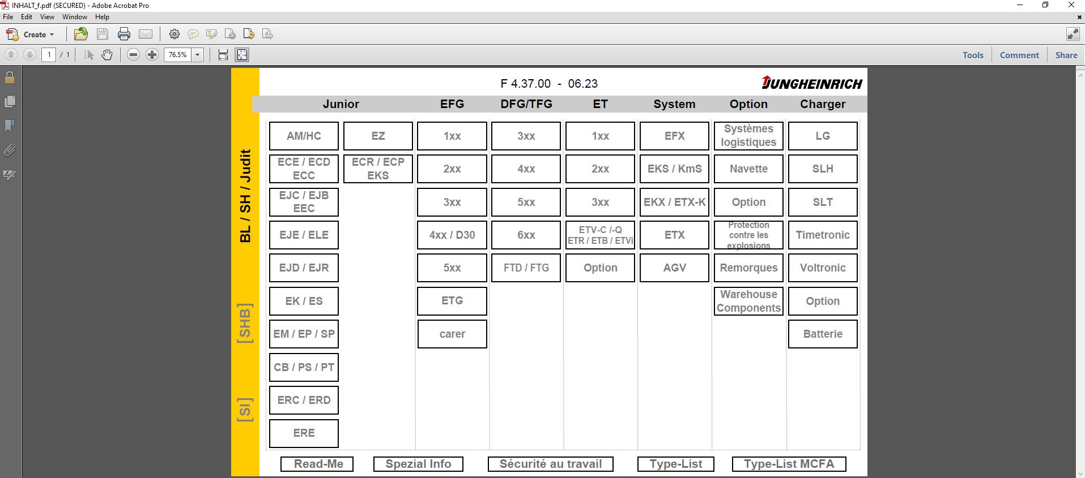The width and height of the screenshot is (1085, 478).
Task: Open the View menu
Action: point(47,17)
